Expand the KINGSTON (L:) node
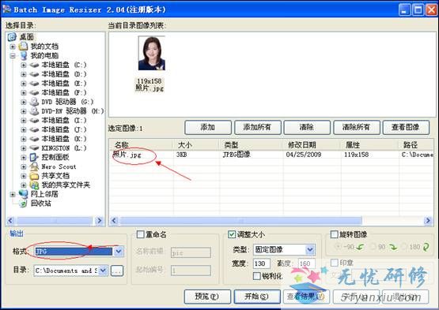This screenshot has width=439, height=310. [24, 148]
